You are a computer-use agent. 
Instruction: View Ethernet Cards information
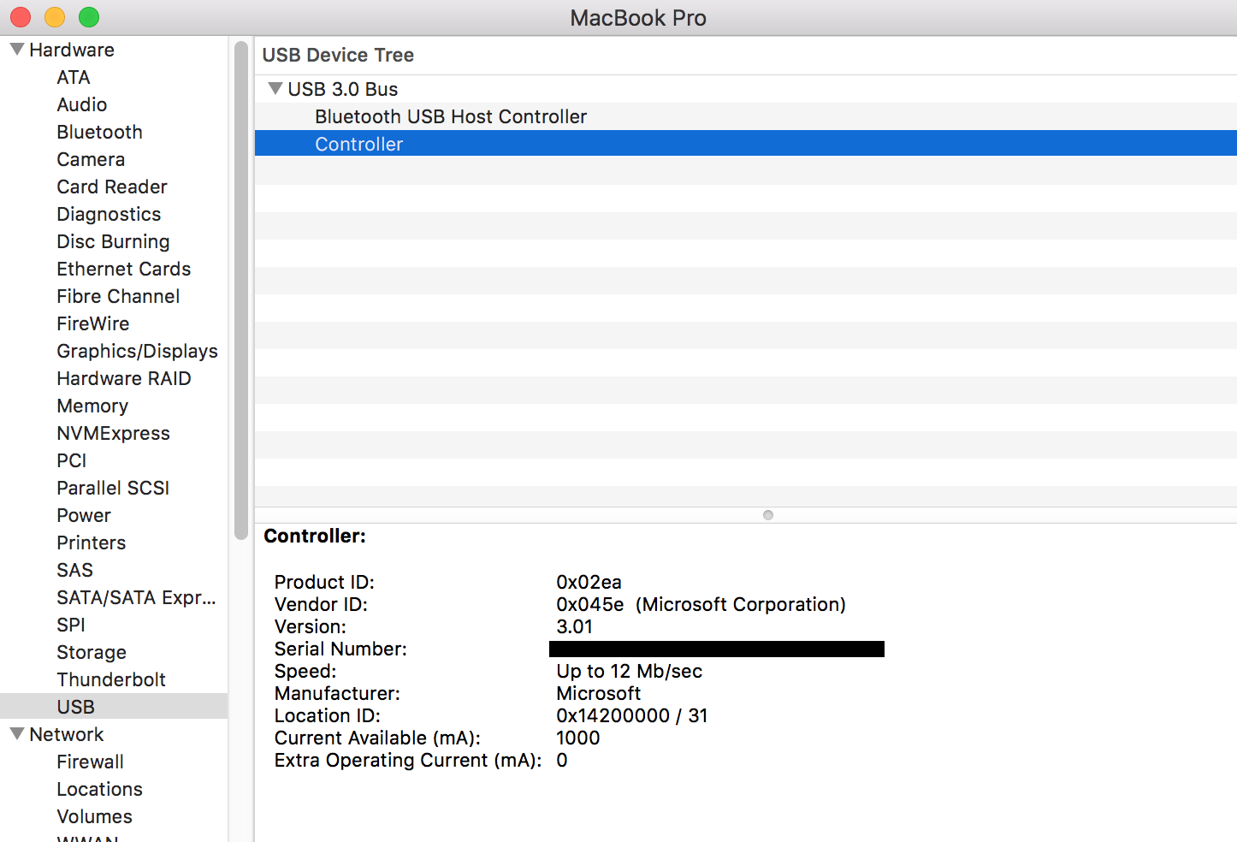point(123,269)
